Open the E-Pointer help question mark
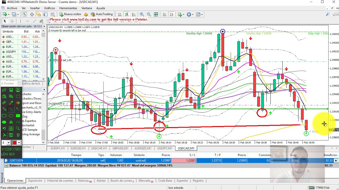The image size is (339, 190). click(18, 135)
